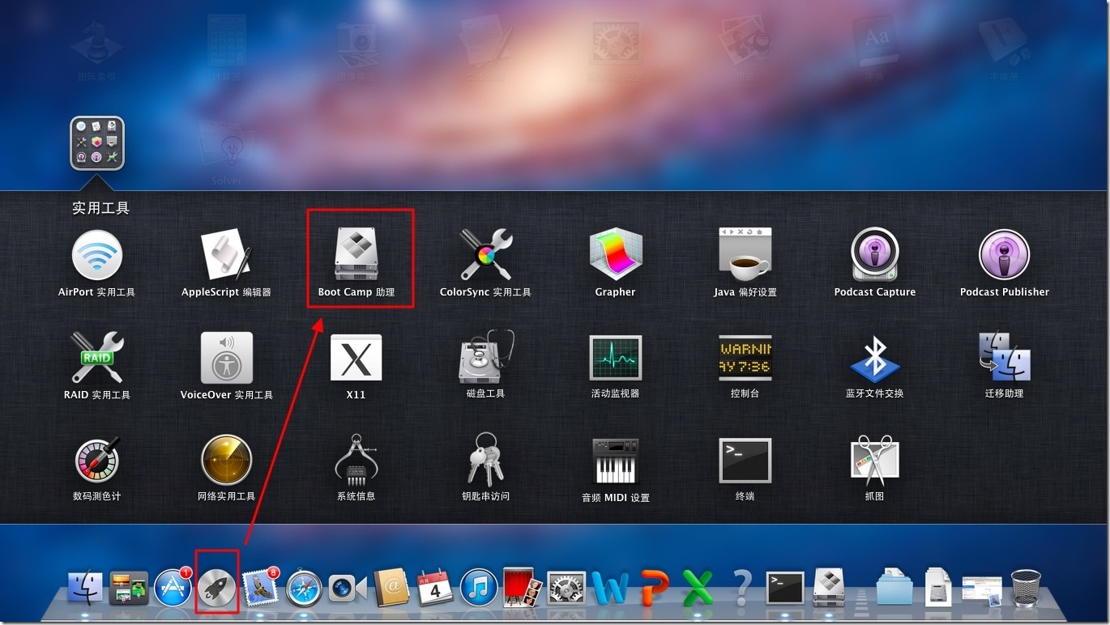This screenshot has width=1110, height=625.
Task: Open System Preferences in the Dock
Action: (x=566, y=587)
